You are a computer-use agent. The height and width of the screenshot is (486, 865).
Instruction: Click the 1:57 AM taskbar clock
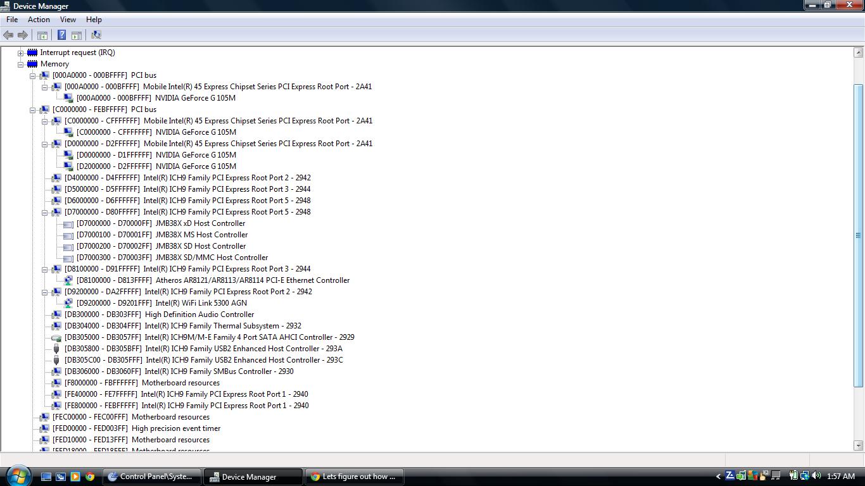click(840, 477)
